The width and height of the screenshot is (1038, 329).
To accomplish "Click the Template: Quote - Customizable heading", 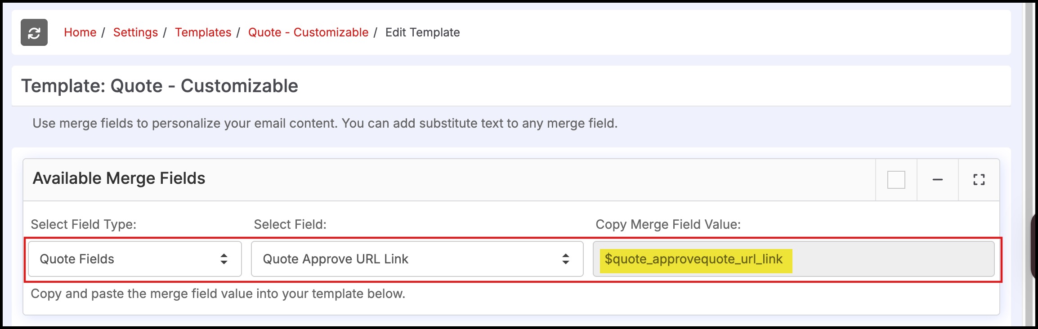I will (160, 86).
